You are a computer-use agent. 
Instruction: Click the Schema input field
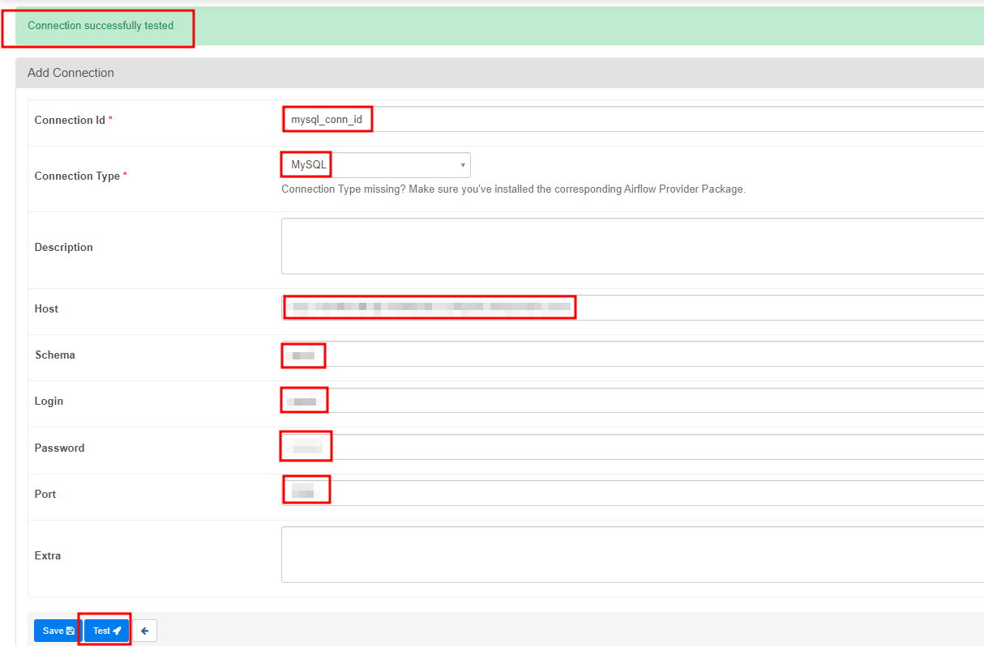pos(632,355)
